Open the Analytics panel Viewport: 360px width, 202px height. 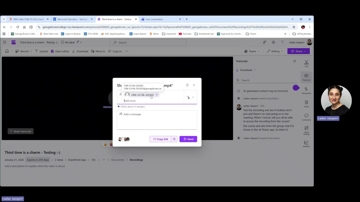click(306, 144)
